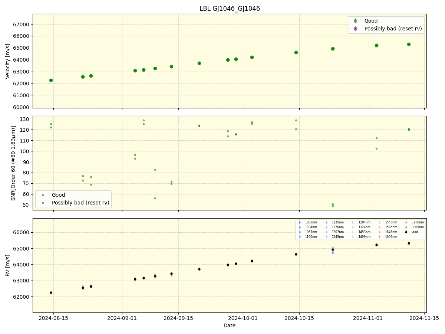Click the 50 tick on SNR axis
The width and height of the screenshot is (445, 334).
pos(26,205)
